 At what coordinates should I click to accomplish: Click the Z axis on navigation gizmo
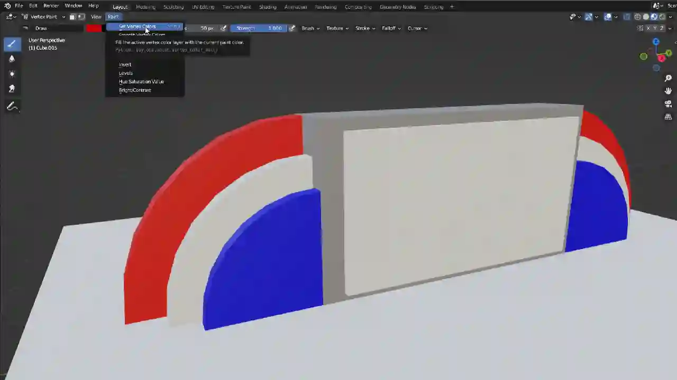tap(656, 41)
